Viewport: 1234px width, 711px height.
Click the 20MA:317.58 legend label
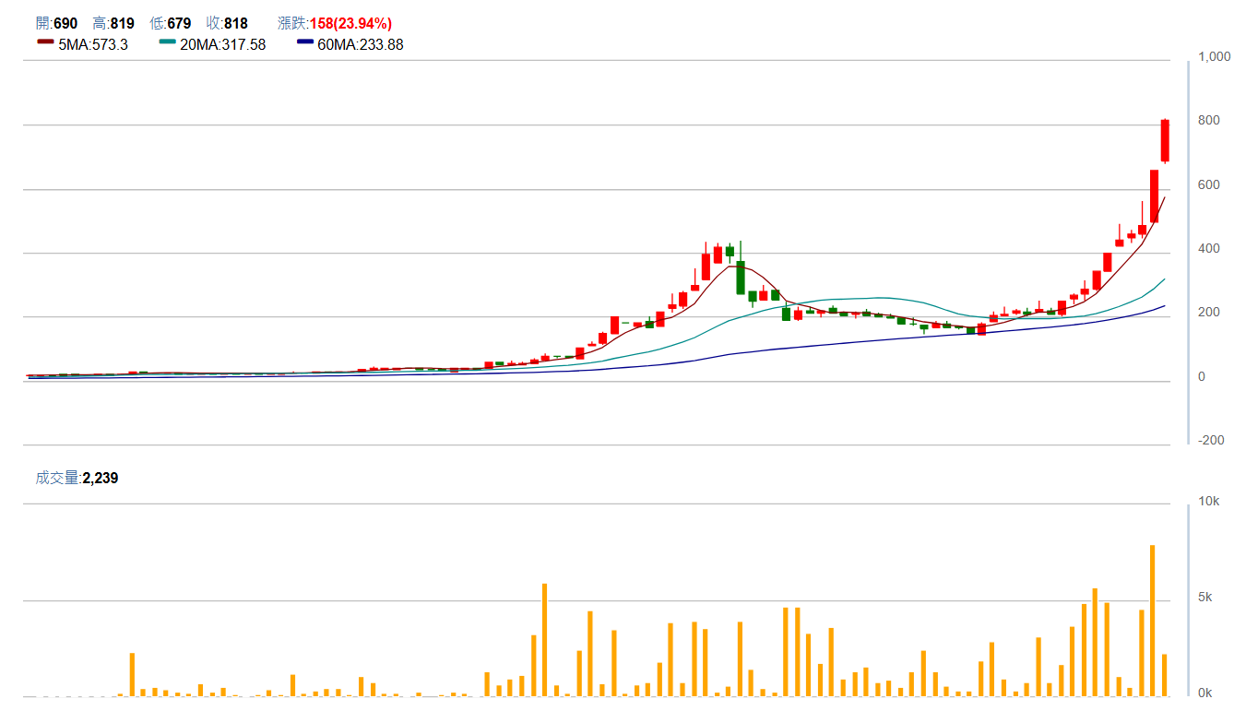(222, 44)
